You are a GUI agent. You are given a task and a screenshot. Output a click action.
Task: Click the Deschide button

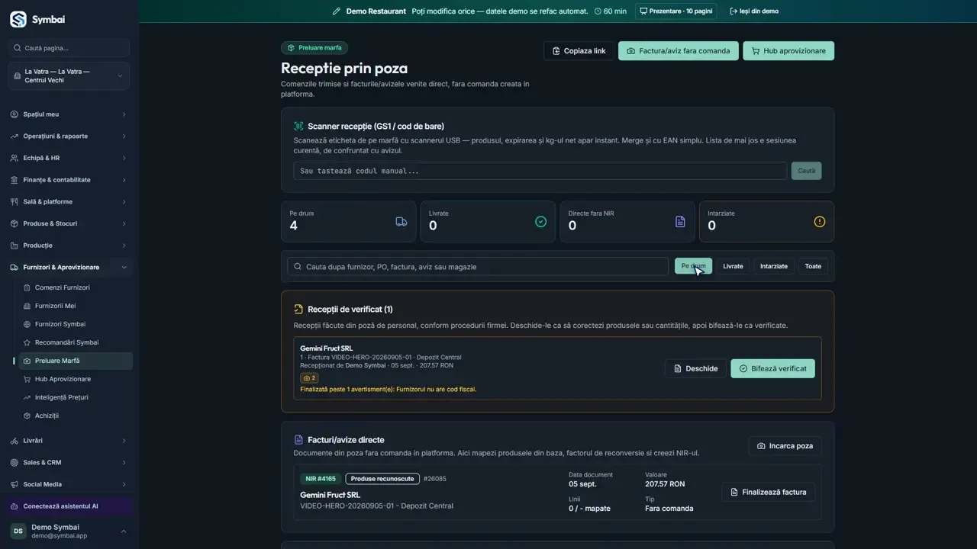(x=695, y=368)
